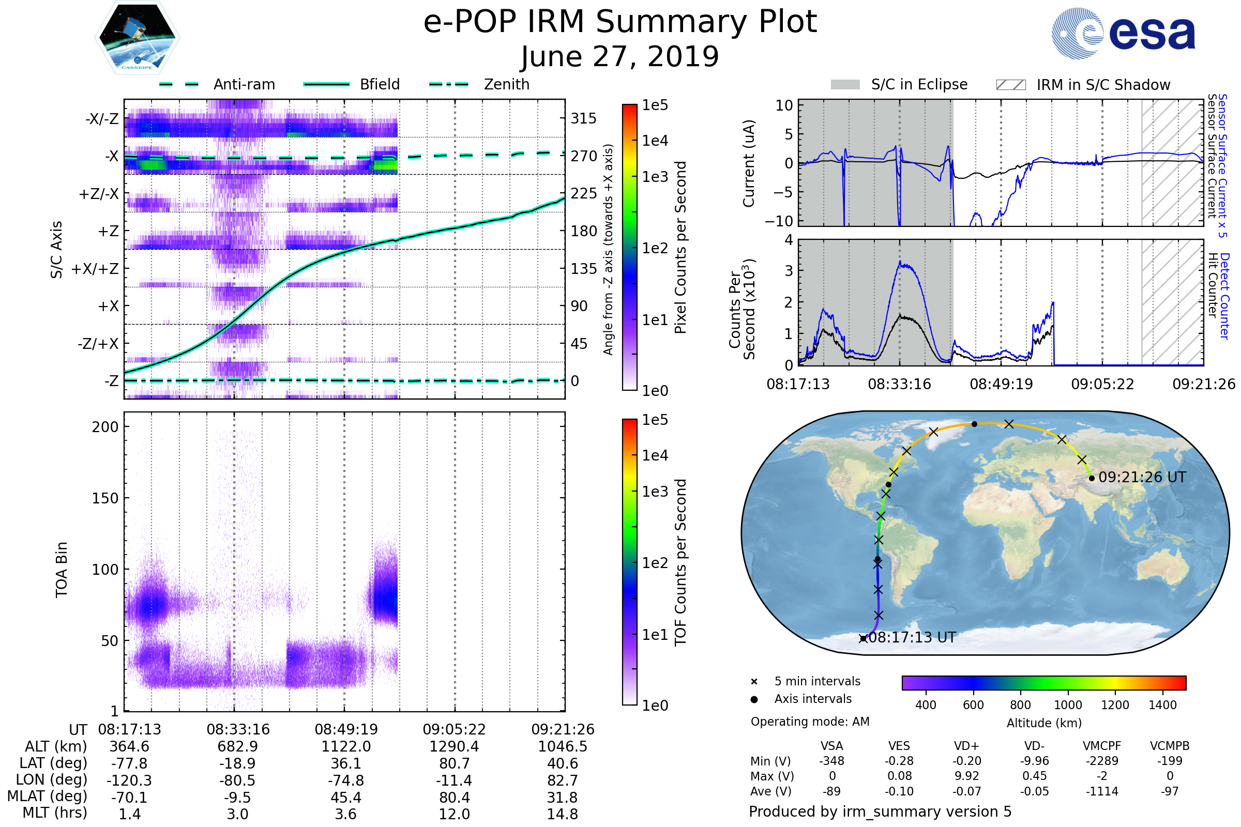Click the 08:17:13 UT orbit start point
1241x827 pixels.
tap(863, 639)
